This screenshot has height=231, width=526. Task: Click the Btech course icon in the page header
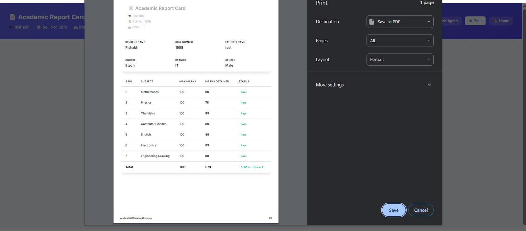click(76, 27)
